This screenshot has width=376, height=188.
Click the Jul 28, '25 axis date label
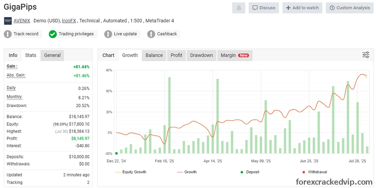pyautogui.click(x=357, y=161)
